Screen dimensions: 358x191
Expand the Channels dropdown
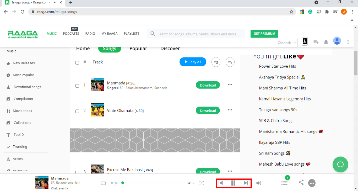pos(286,43)
